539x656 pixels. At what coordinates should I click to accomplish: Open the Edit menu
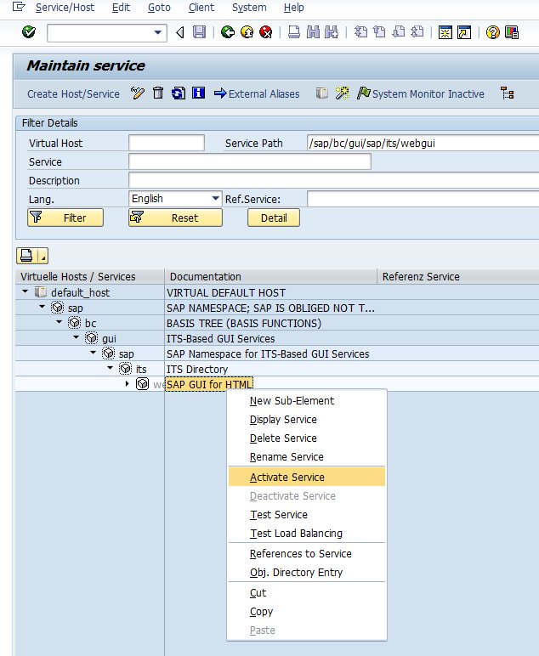pyautogui.click(x=121, y=8)
